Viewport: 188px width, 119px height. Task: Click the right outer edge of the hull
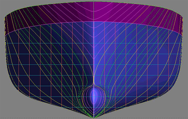pyautogui.click(x=182, y=54)
